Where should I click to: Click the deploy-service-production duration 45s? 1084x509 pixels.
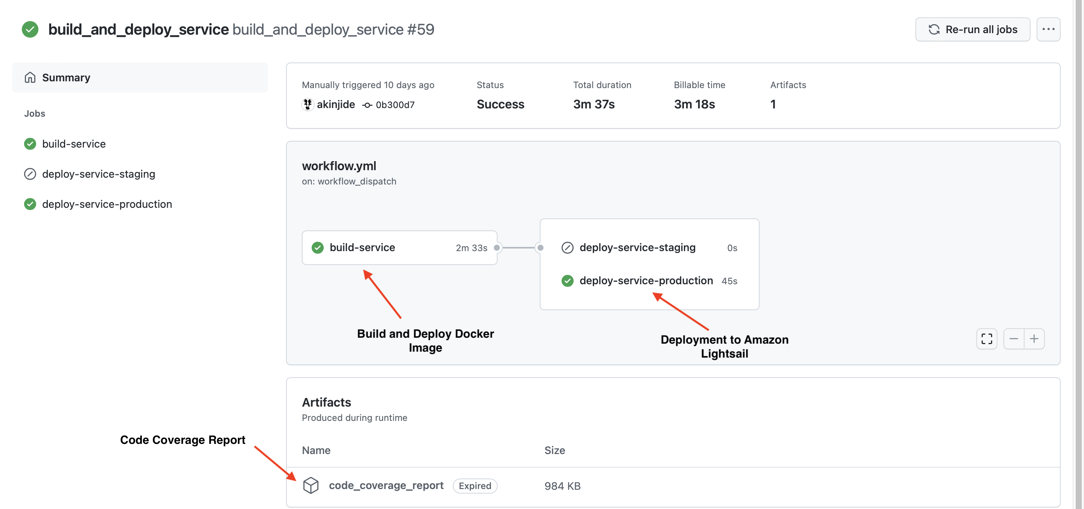[729, 281]
